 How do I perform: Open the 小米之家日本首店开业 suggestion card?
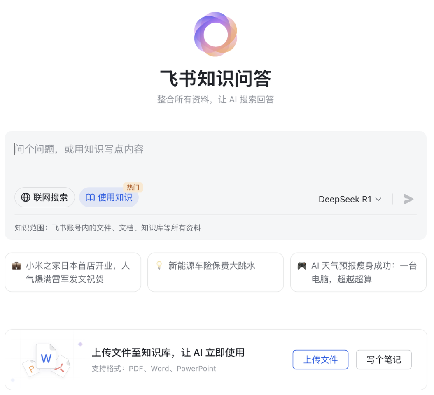coord(73,272)
